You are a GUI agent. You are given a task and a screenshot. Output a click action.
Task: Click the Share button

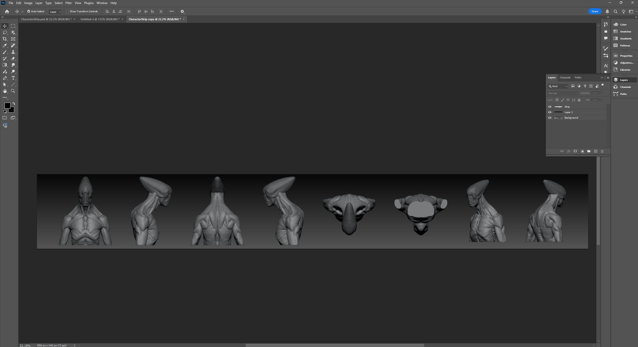coord(595,11)
